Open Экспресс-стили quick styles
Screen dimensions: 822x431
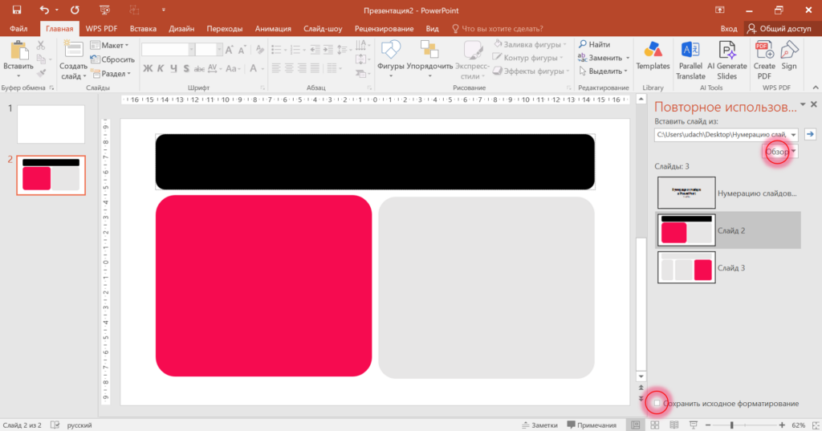tap(472, 60)
